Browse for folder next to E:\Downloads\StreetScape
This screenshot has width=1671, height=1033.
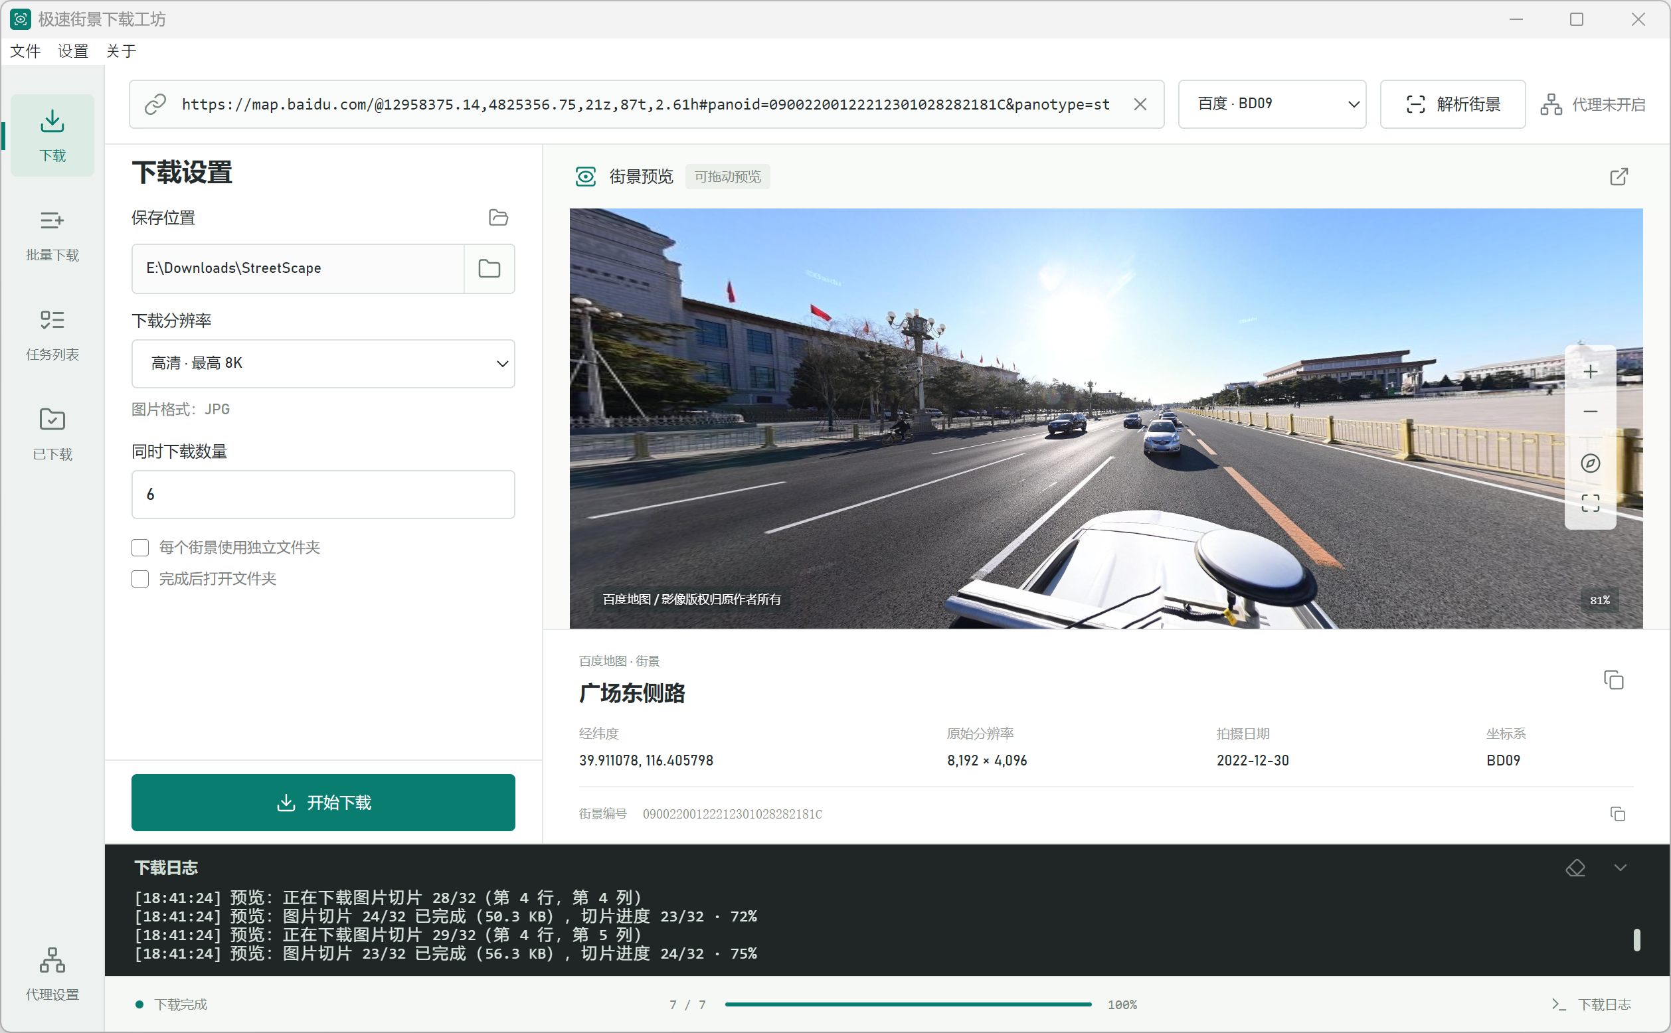489,268
